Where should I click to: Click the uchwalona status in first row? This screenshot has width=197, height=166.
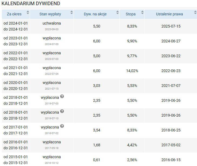pos(52,23)
